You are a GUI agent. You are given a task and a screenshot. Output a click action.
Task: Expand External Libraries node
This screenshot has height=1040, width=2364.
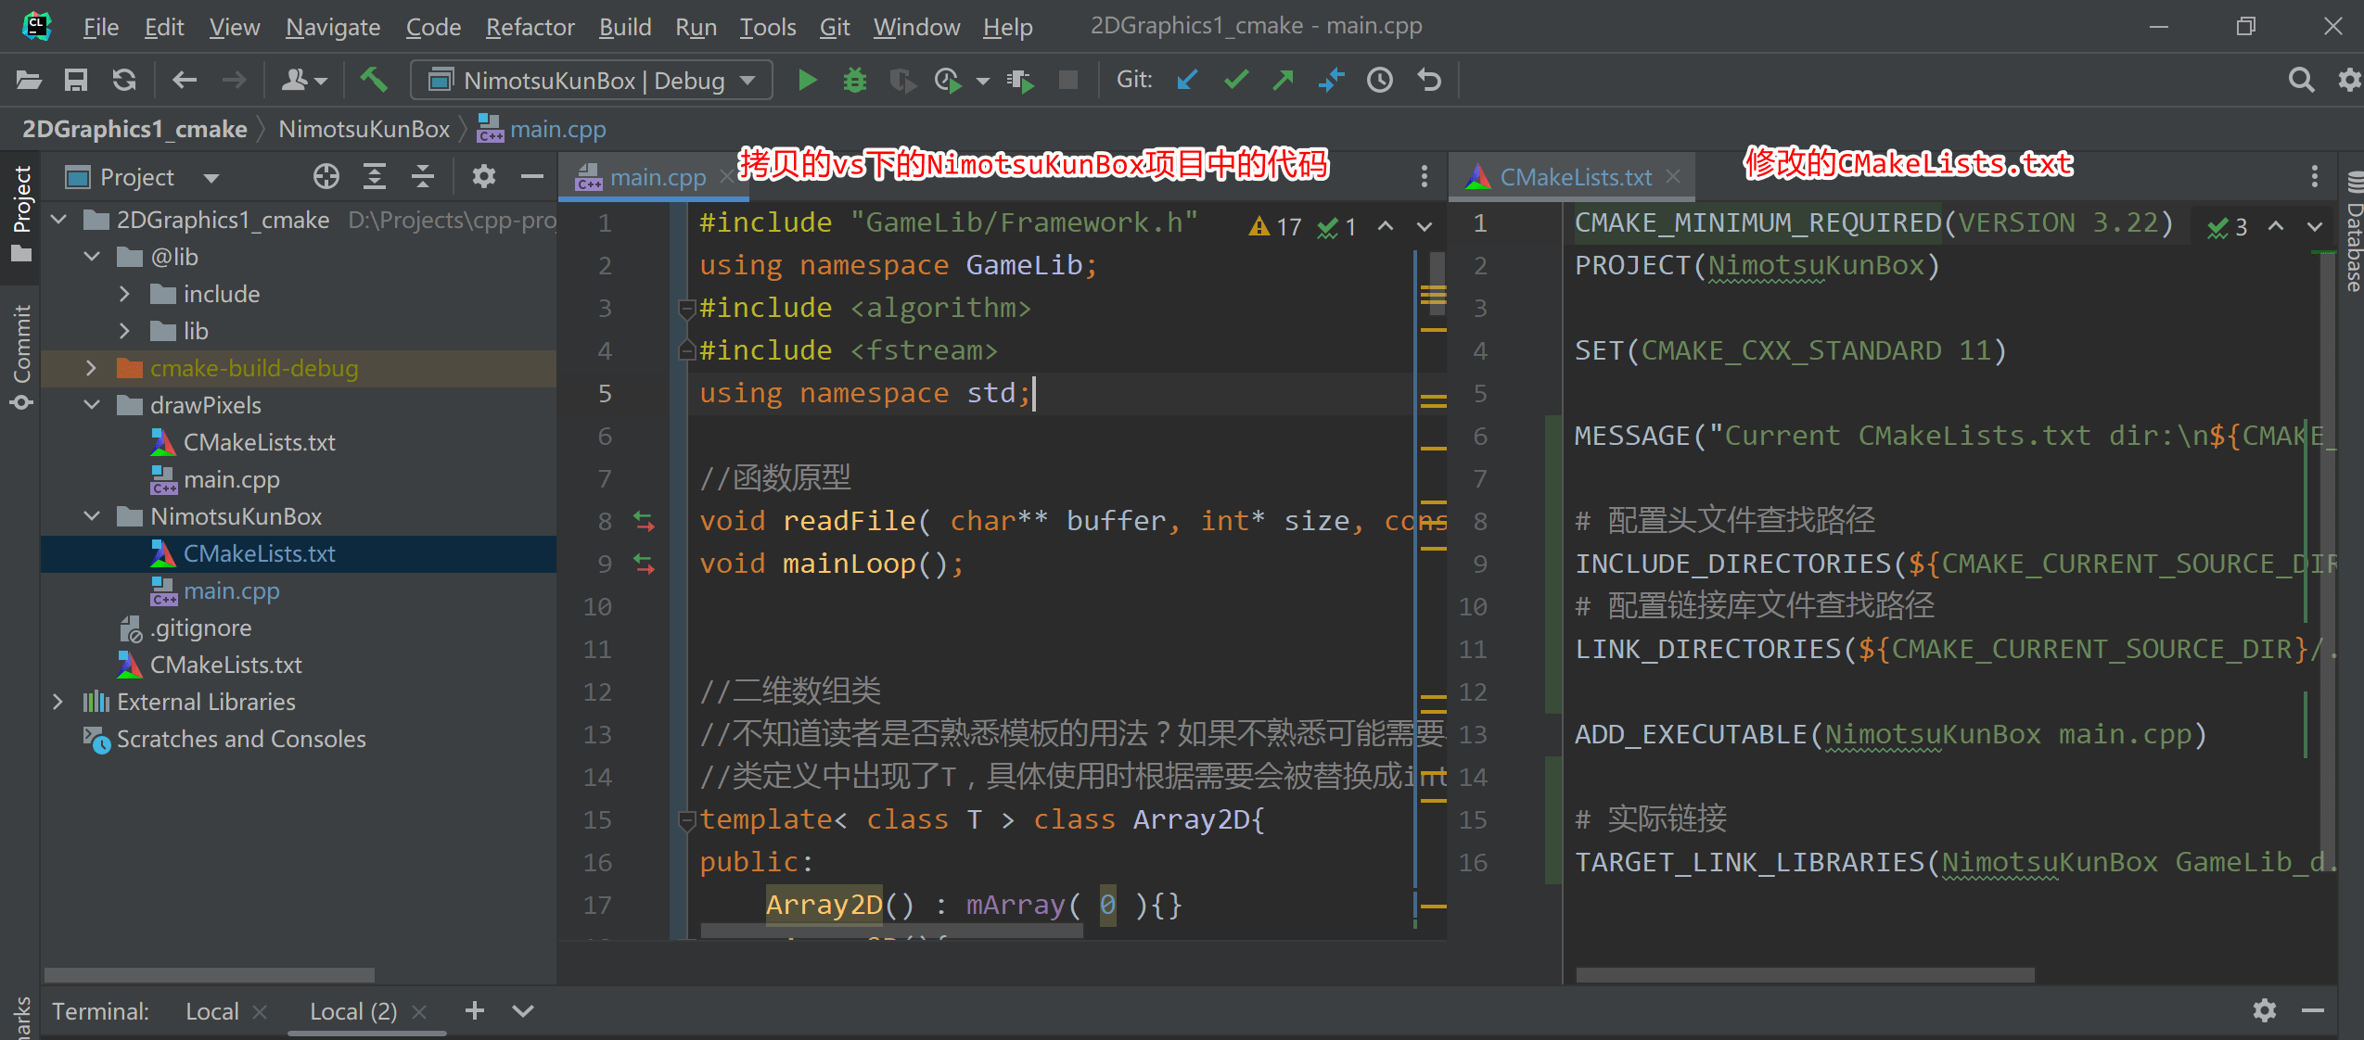[58, 702]
